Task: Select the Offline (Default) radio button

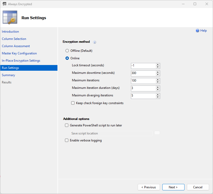Action: tap(67, 51)
